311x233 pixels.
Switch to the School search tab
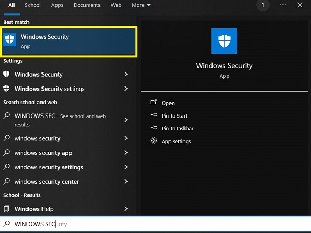point(33,5)
